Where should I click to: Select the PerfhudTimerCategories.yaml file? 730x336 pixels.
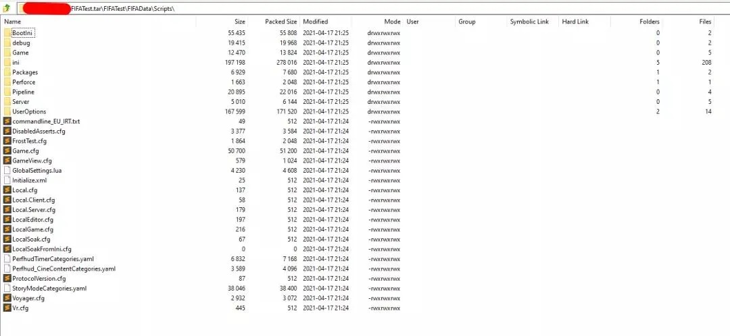coord(49,259)
